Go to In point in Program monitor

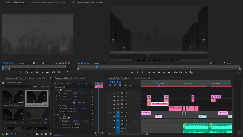149,73
